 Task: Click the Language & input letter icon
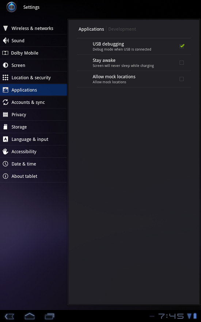click(x=5, y=139)
